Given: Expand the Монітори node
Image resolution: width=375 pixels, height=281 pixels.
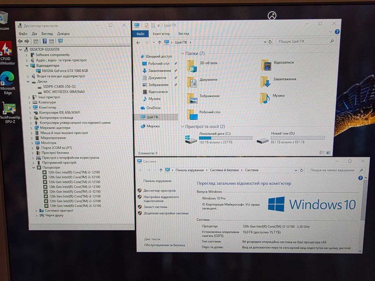Looking at the screenshot, I should click(32, 143).
